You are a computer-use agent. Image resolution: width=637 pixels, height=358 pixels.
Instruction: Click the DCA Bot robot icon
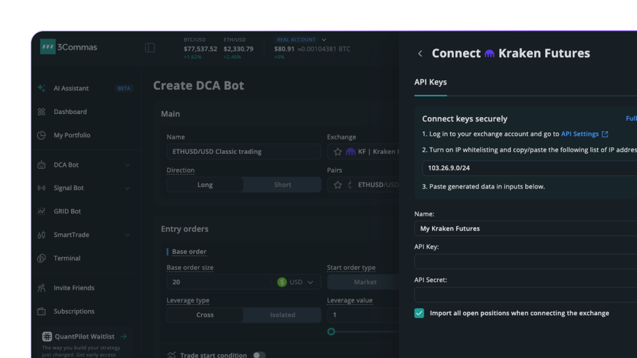[x=41, y=165]
